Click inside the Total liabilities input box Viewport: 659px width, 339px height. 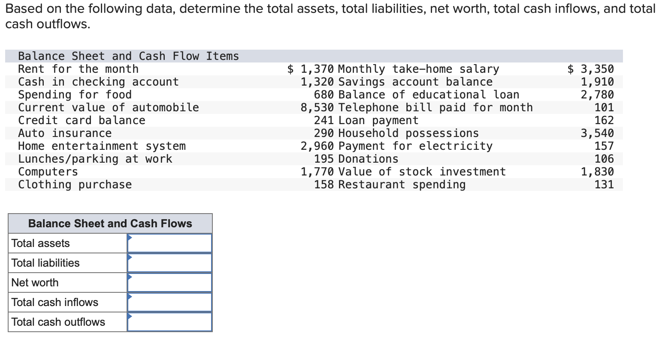click(169, 262)
